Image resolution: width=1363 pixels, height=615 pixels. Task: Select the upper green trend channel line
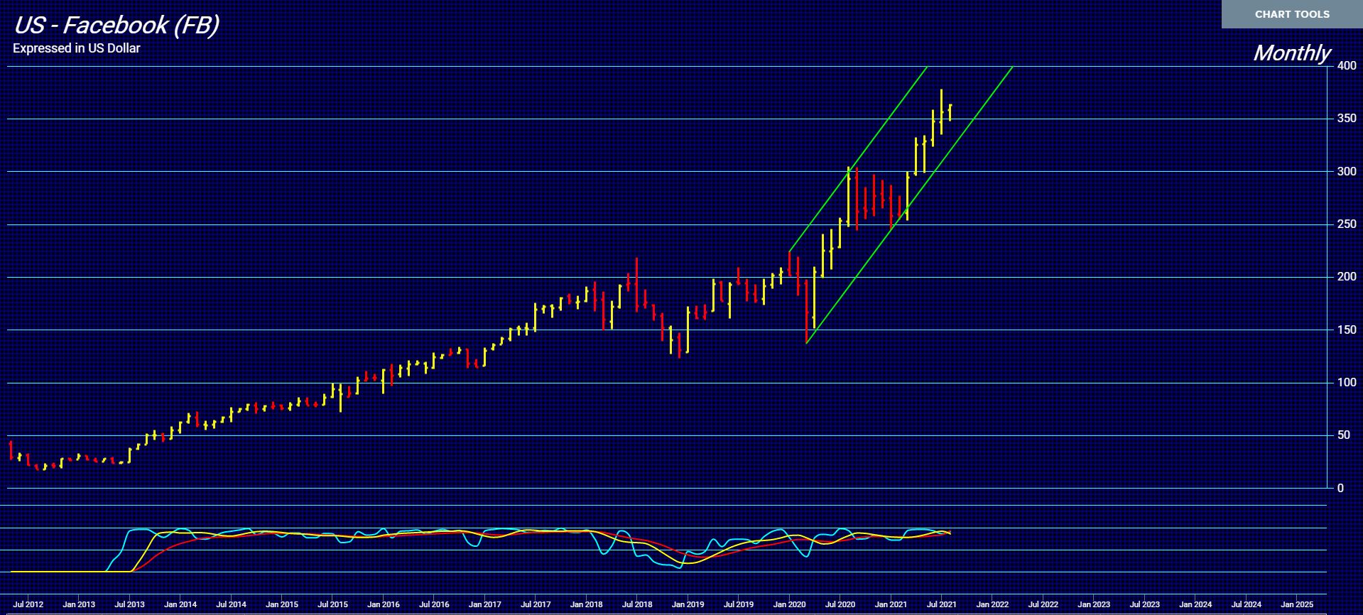[858, 159]
